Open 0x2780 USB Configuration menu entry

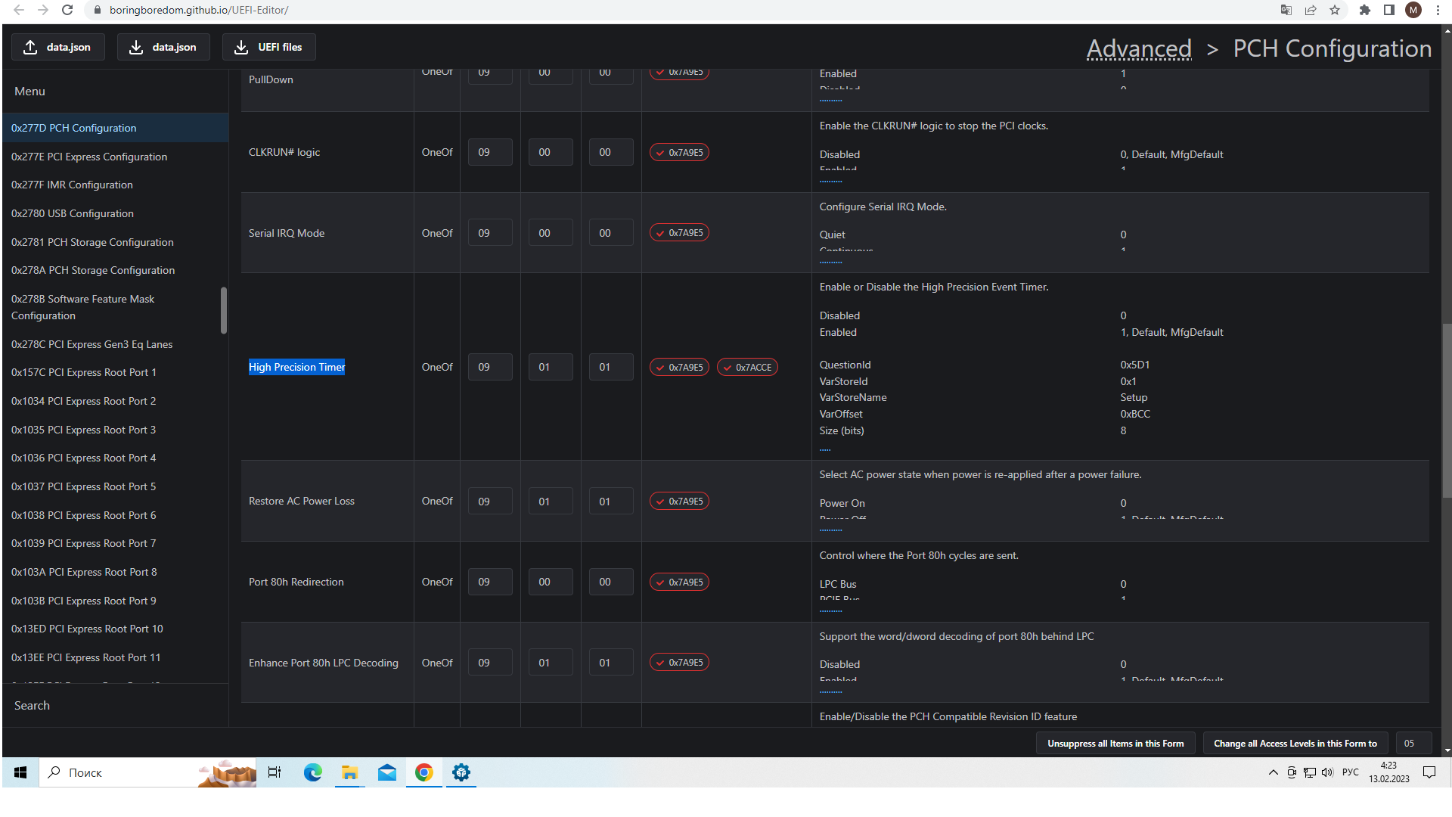[73, 213]
